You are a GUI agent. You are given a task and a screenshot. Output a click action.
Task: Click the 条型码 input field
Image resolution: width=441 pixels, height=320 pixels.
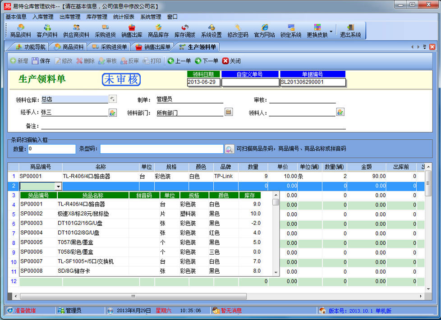[x=161, y=149]
